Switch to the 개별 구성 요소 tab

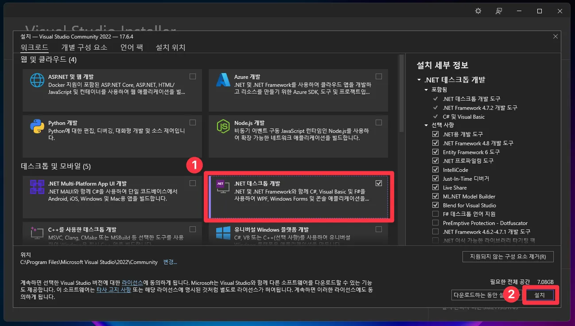(x=84, y=47)
